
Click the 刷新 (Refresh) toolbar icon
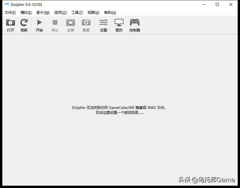(24, 22)
